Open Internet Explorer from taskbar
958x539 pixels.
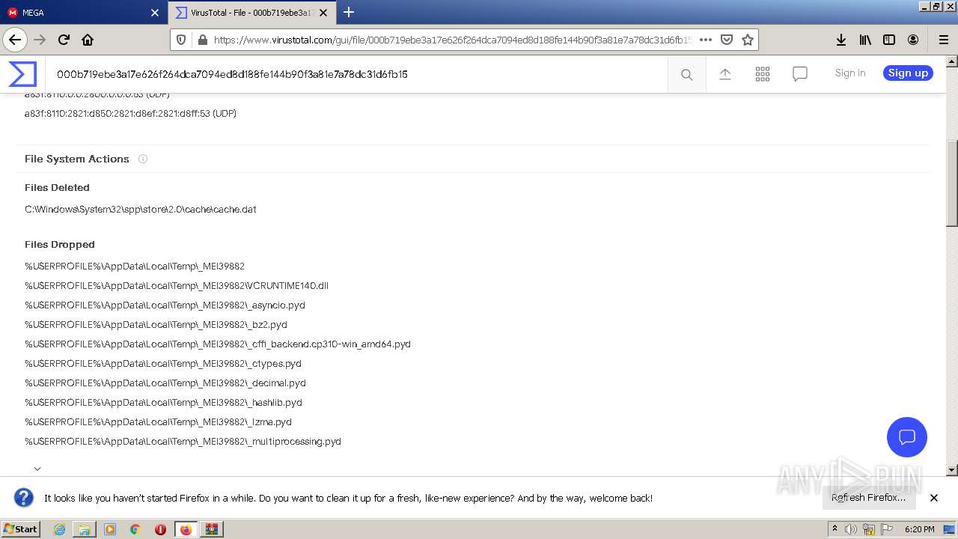click(x=59, y=529)
